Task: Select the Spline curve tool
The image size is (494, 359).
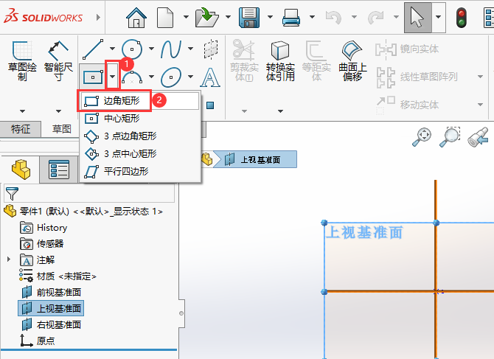Action: (x=171, y=49)
